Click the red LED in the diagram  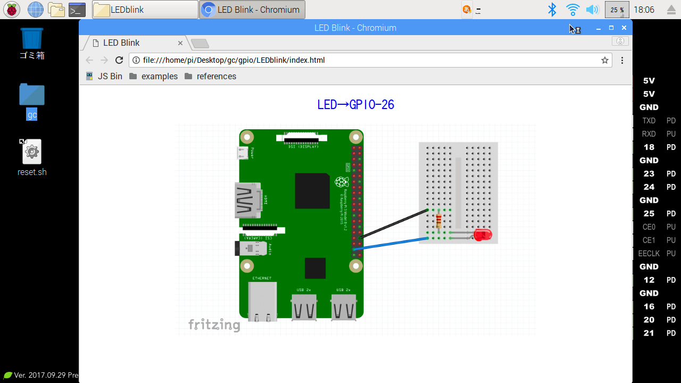click(x=483, y=235)
